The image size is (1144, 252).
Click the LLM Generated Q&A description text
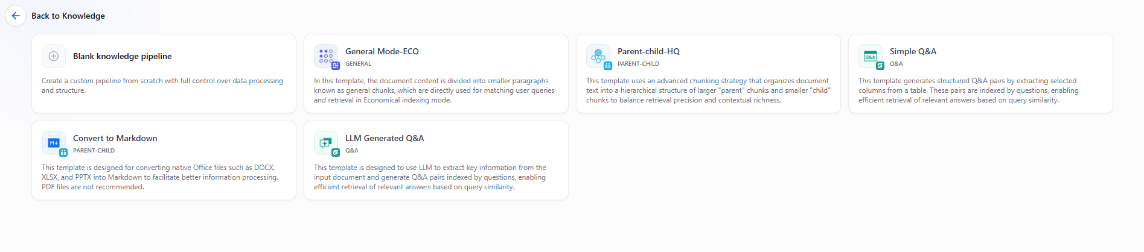point(430,177)
